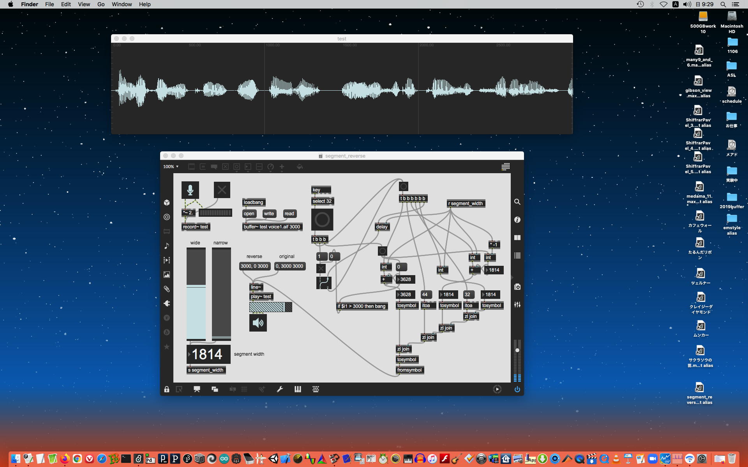Open the Window menu
748x467 pixels.
pyautogui.click(x=122, y=4)
